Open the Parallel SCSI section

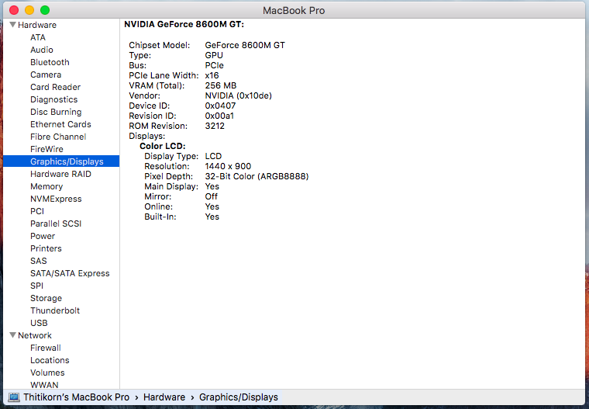pos(56,224)
